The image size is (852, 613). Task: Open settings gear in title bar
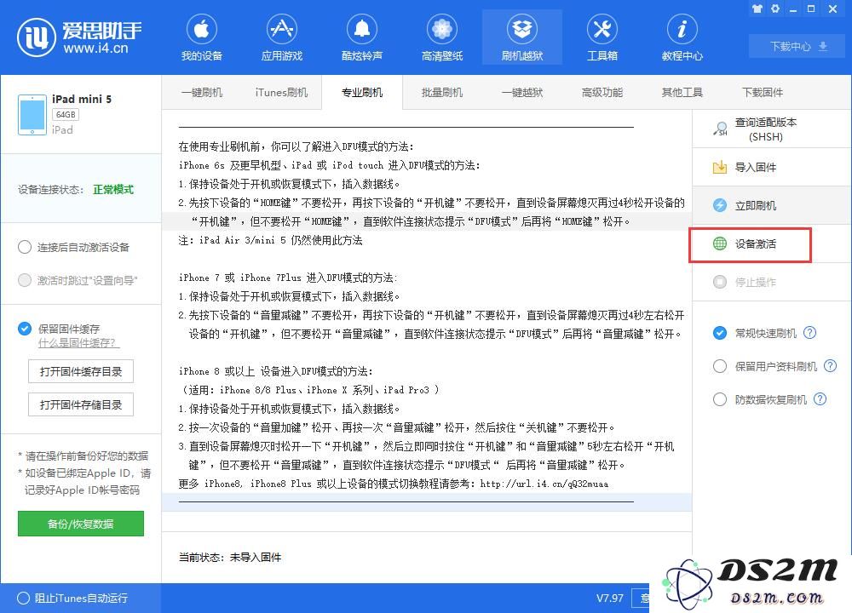click(775, 9)
